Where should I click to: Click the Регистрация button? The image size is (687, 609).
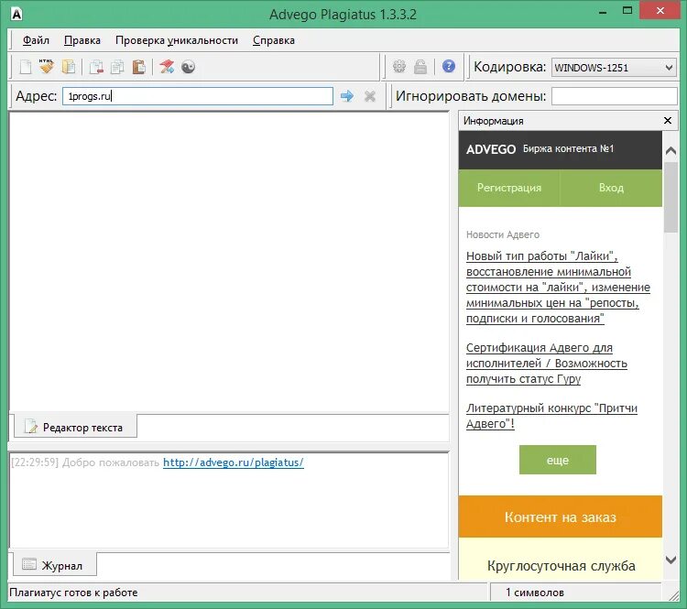point(509,188)
